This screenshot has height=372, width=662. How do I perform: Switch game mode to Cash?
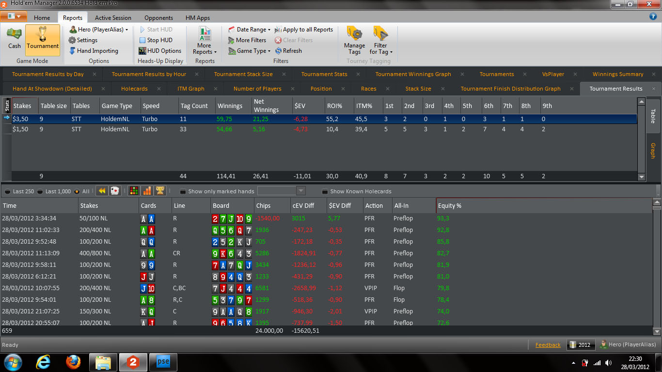[15, 39]
